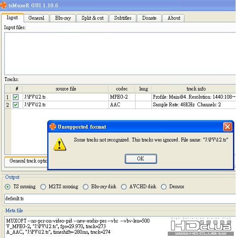Click the tsMuxeR title bar app icon
Viewport: 236px width, 238px height.
click(3, 5)
